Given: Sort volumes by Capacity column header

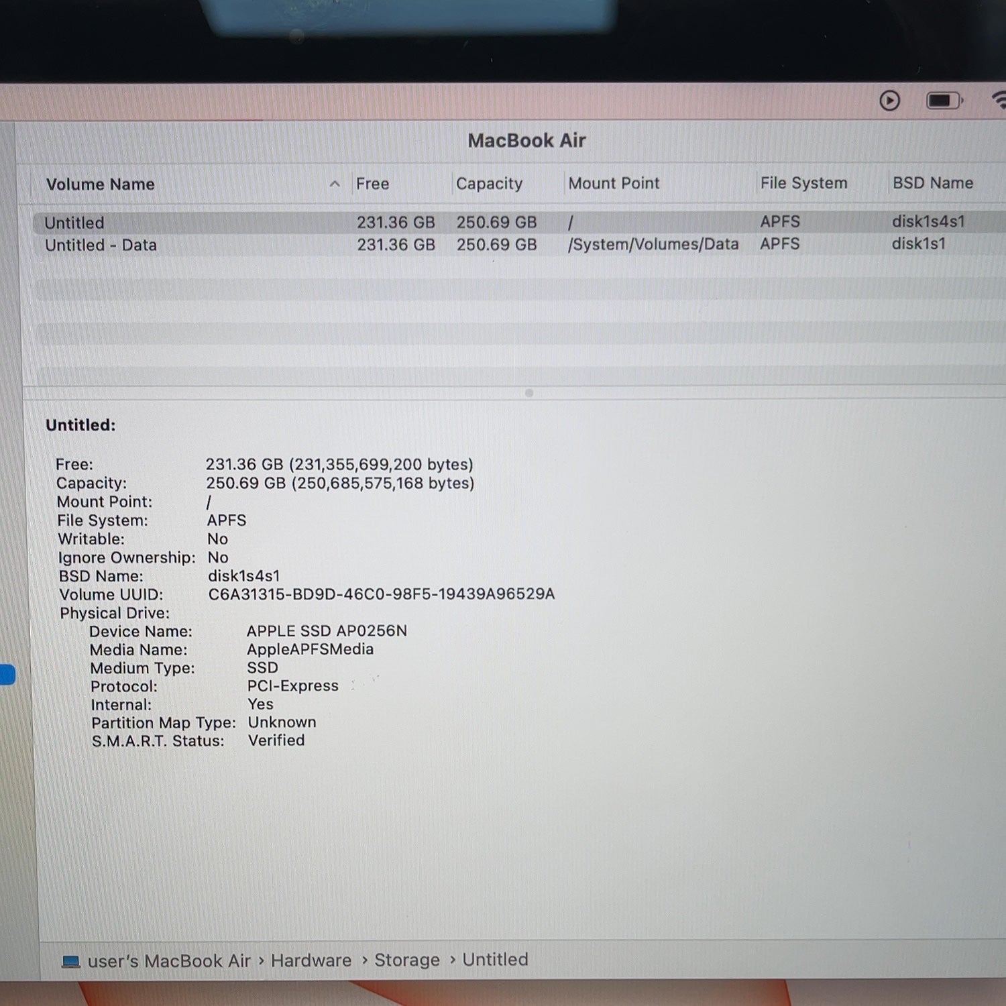Looking at the screenshot, I should coord(489,184).
